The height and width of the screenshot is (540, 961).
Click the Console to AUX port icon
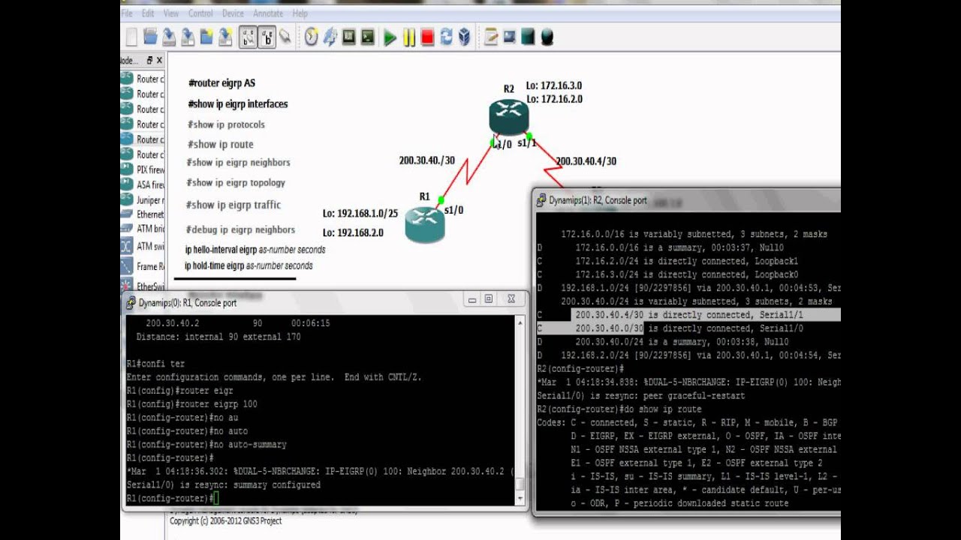tap(348, 37)
